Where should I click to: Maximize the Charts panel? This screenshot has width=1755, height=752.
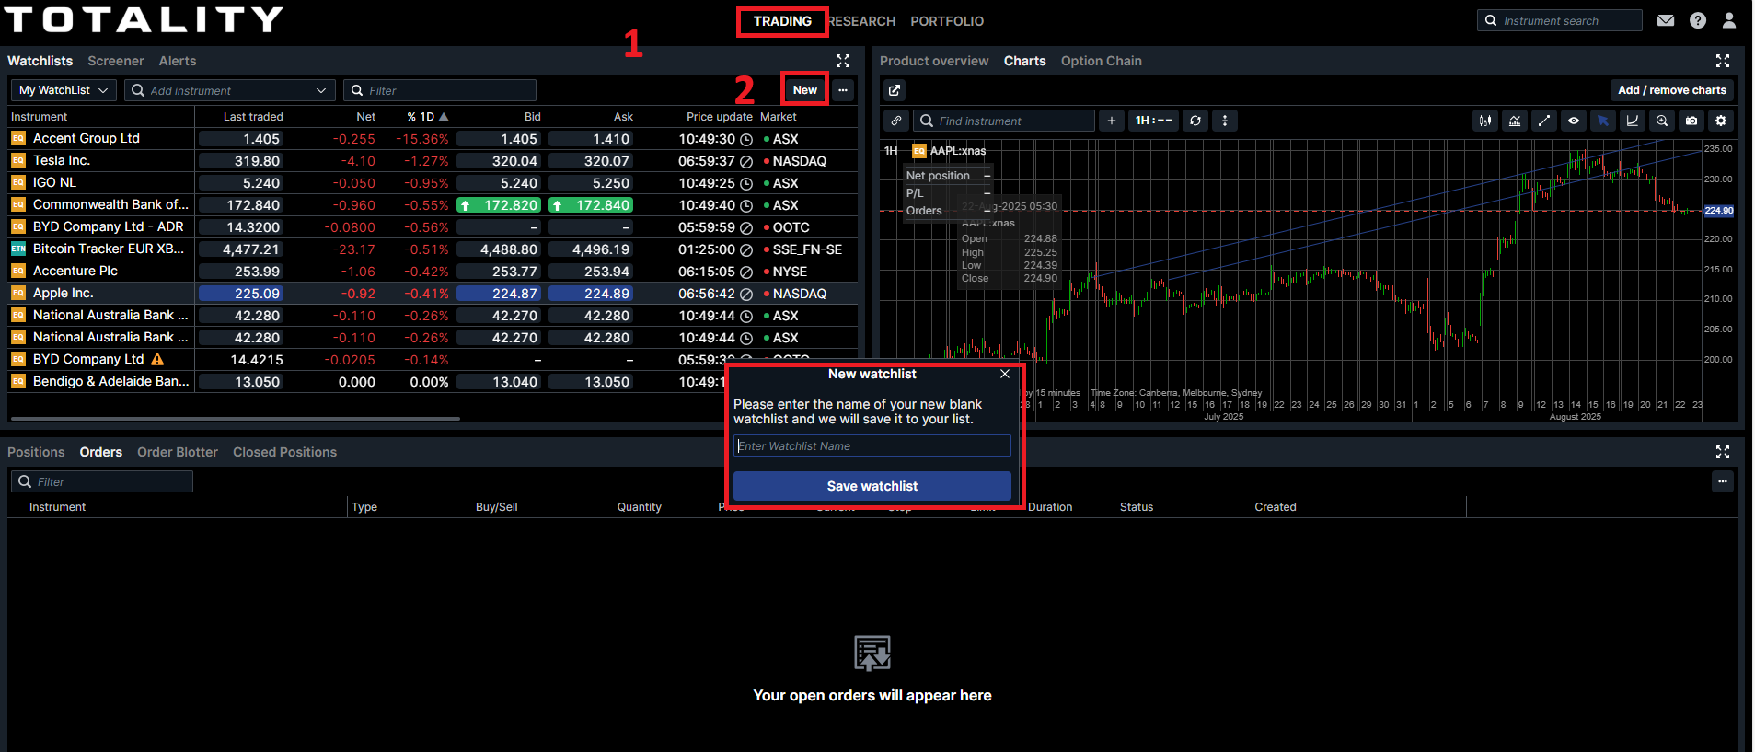coord(1723,61)
